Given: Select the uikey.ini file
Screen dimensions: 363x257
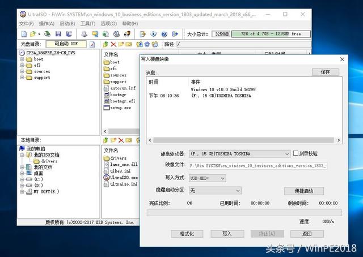Looking at the screenshot, I should [x=120, y=171].
